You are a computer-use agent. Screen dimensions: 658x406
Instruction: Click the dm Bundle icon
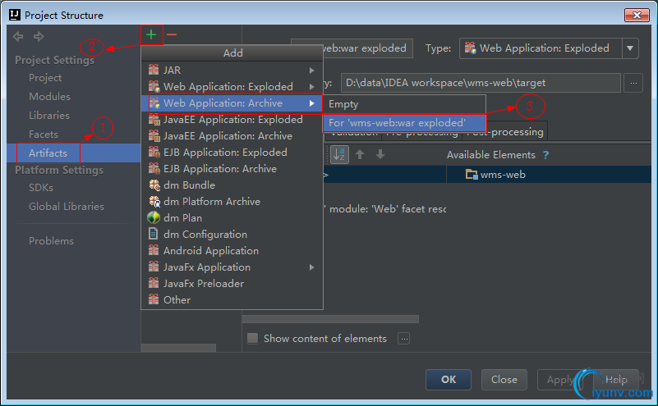154,185
